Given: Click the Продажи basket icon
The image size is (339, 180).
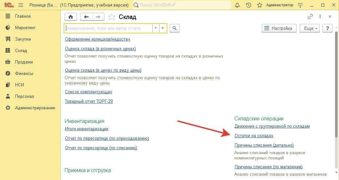Looking at the screenshot, I should click(x=8, y=62).
